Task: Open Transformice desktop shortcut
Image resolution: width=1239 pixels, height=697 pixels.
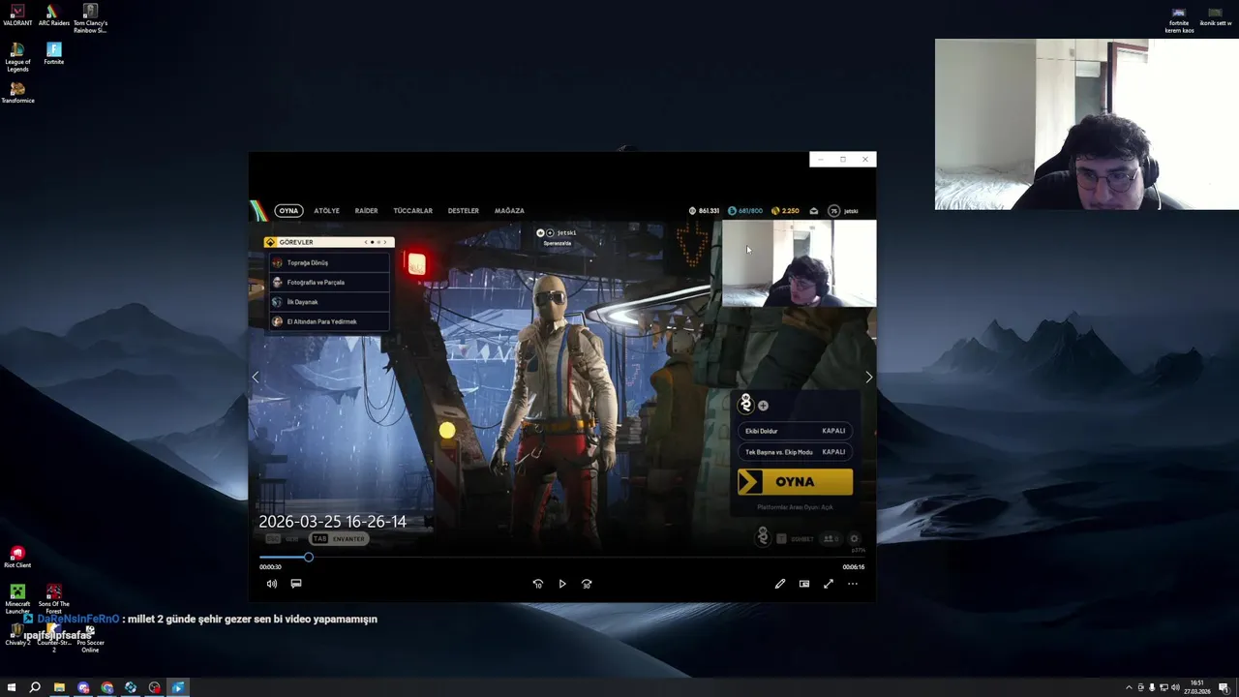Action: pyautogui.click(x=17, y=93)
